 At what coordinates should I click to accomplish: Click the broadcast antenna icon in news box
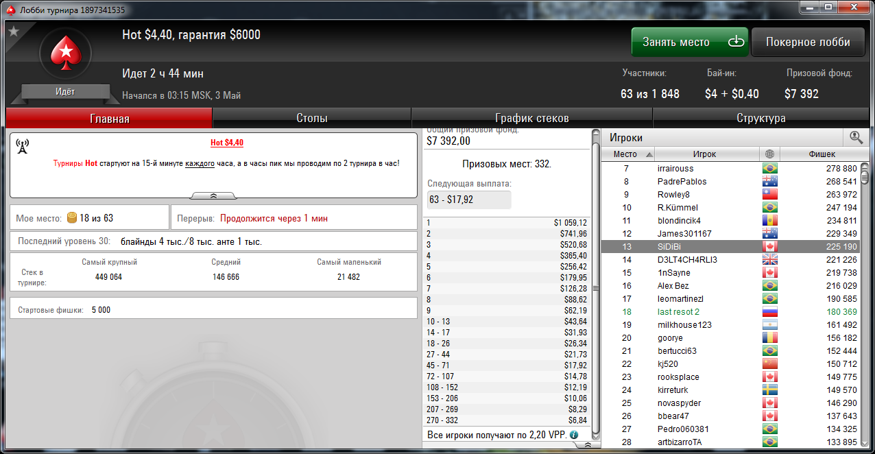[22, 147]
